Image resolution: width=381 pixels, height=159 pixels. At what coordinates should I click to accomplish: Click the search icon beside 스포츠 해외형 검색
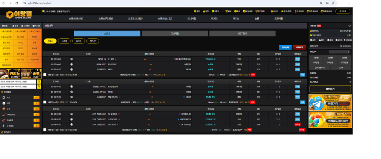tap(39, 81)
